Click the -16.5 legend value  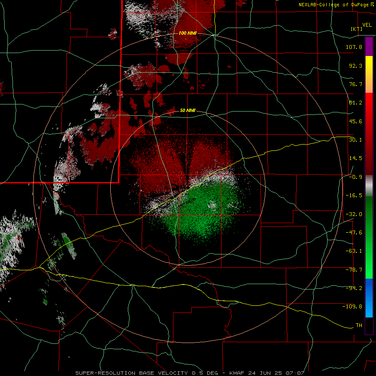(x=354, y=196)
